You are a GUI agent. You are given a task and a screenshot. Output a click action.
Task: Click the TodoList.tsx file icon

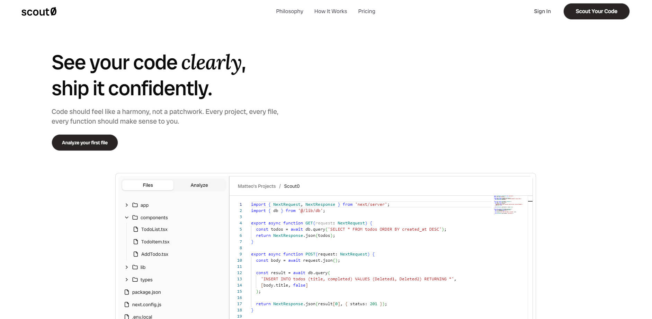[x=136, y=229]
